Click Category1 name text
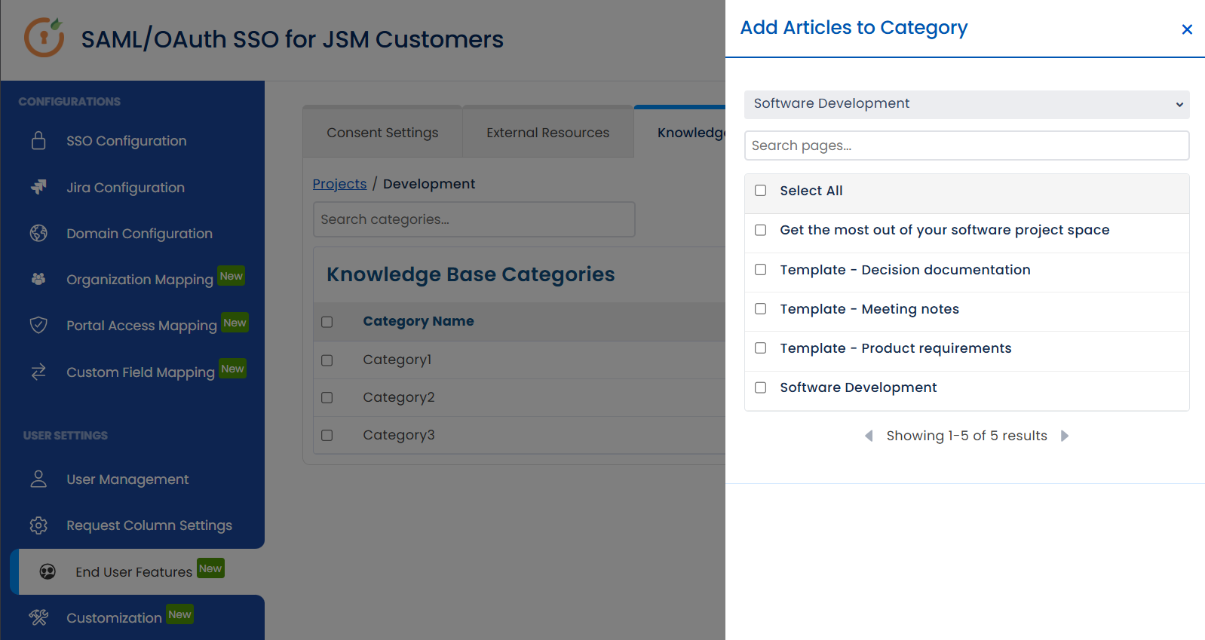 (x=397, y=360)
